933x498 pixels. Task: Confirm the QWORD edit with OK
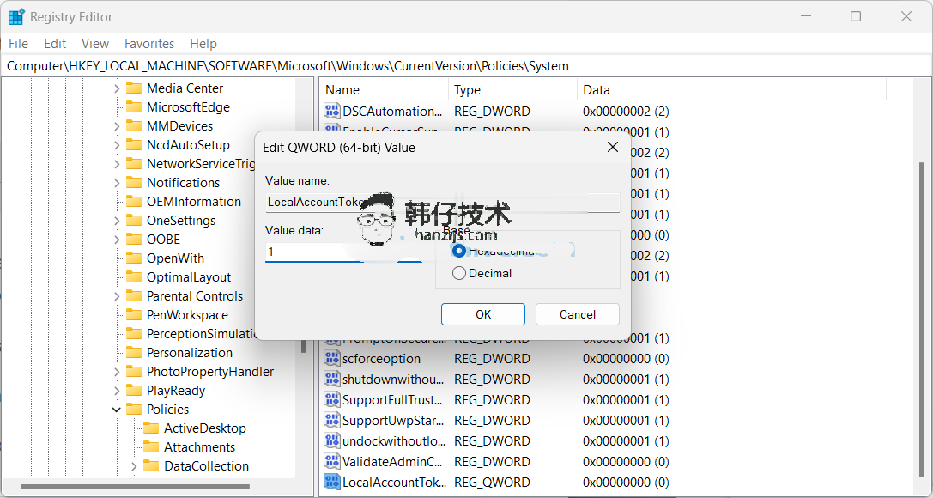(483, 314)
